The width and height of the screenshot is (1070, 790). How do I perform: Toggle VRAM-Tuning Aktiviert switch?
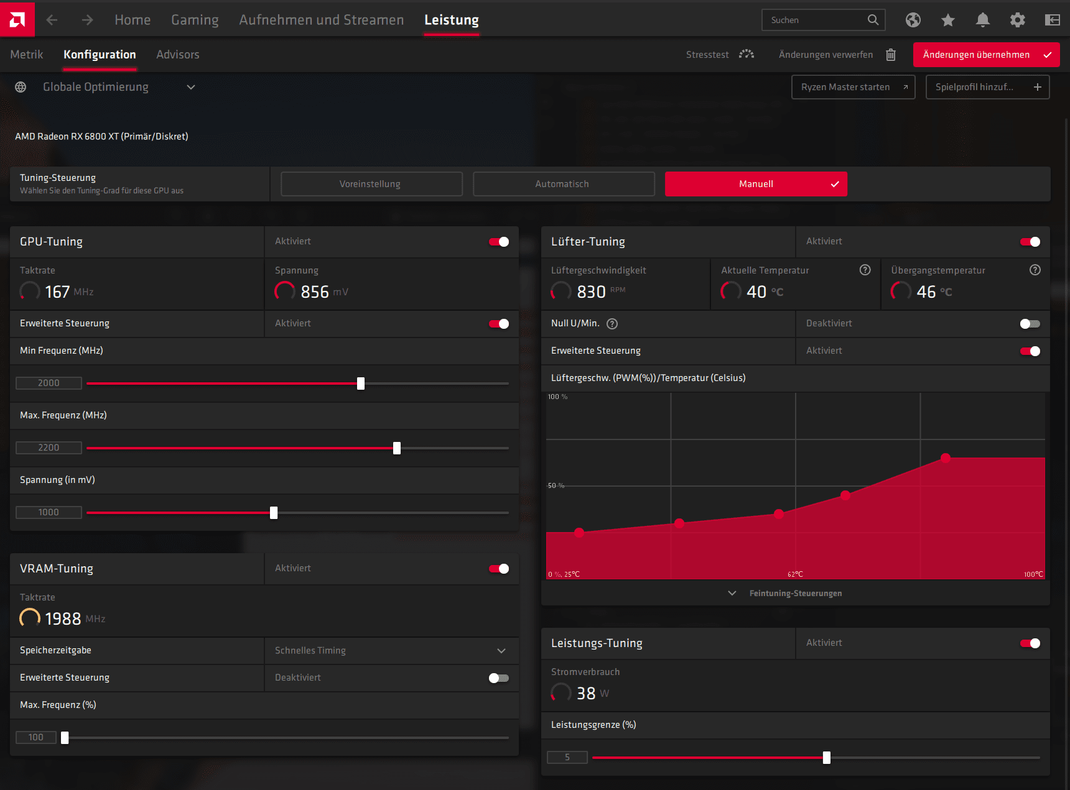(x=499, y=569)
